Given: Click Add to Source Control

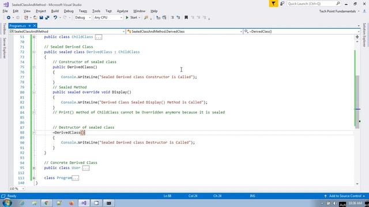Looking at the screenshot, I should 345,196.
